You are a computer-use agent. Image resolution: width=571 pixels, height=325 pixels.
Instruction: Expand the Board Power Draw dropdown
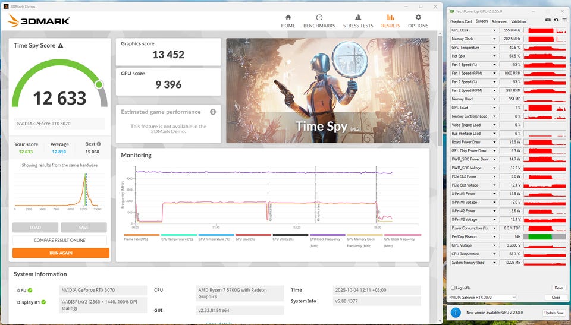click(494, 142)
